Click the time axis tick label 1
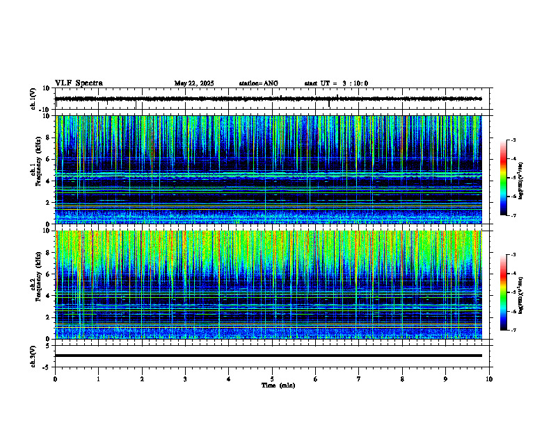Viewport: 551px width, 425px height. (x=98, y=379)
